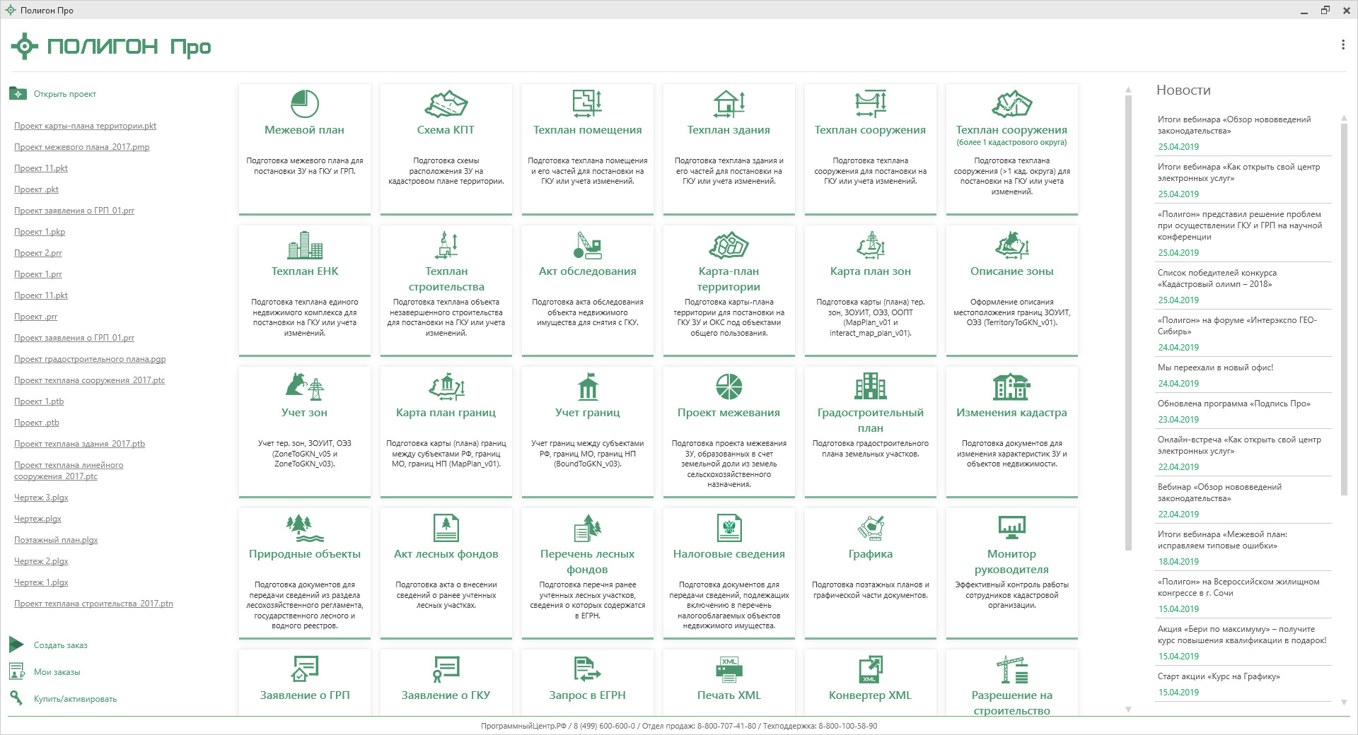Open recent file Проект межевого плана 2017.pmp
Screen dimensions: 1358x735
click(82, 147)
